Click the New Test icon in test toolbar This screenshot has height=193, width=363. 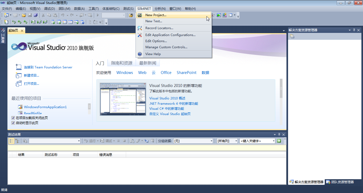tap(6, 22)
